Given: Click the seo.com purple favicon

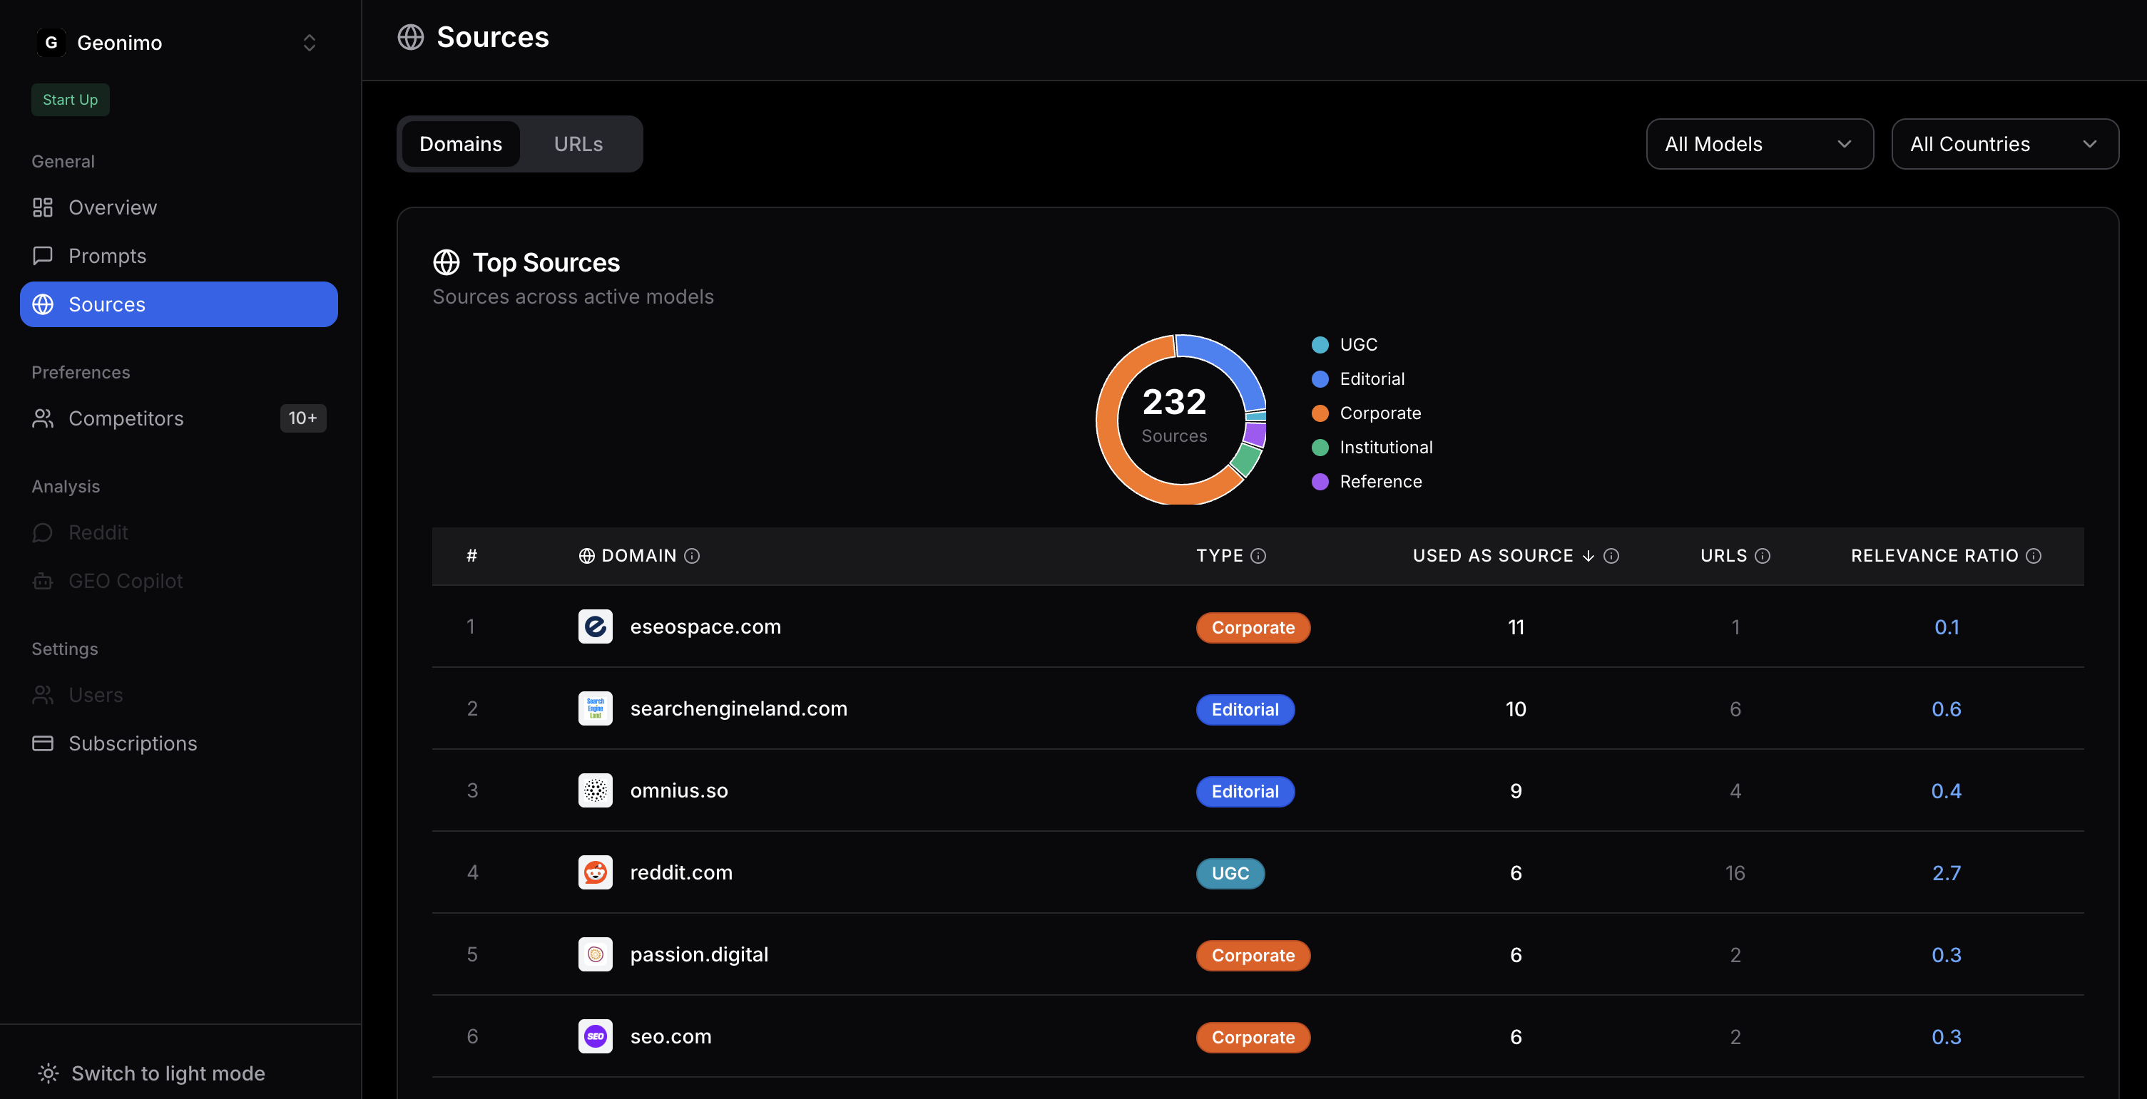Looking at the screenshot, I should [595, 1036].
